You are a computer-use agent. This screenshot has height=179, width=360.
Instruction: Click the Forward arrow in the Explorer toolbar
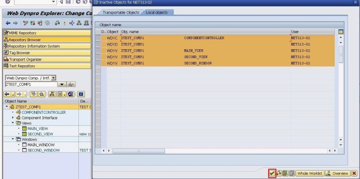pos(15,23)
